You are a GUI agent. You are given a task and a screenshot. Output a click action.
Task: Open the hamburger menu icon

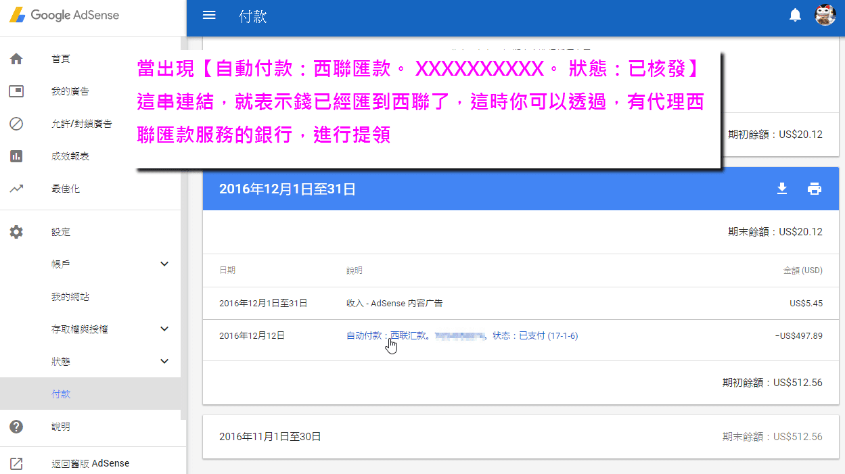click(209, 15)
